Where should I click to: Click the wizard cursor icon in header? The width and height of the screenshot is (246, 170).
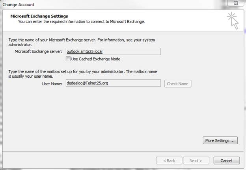233,21
